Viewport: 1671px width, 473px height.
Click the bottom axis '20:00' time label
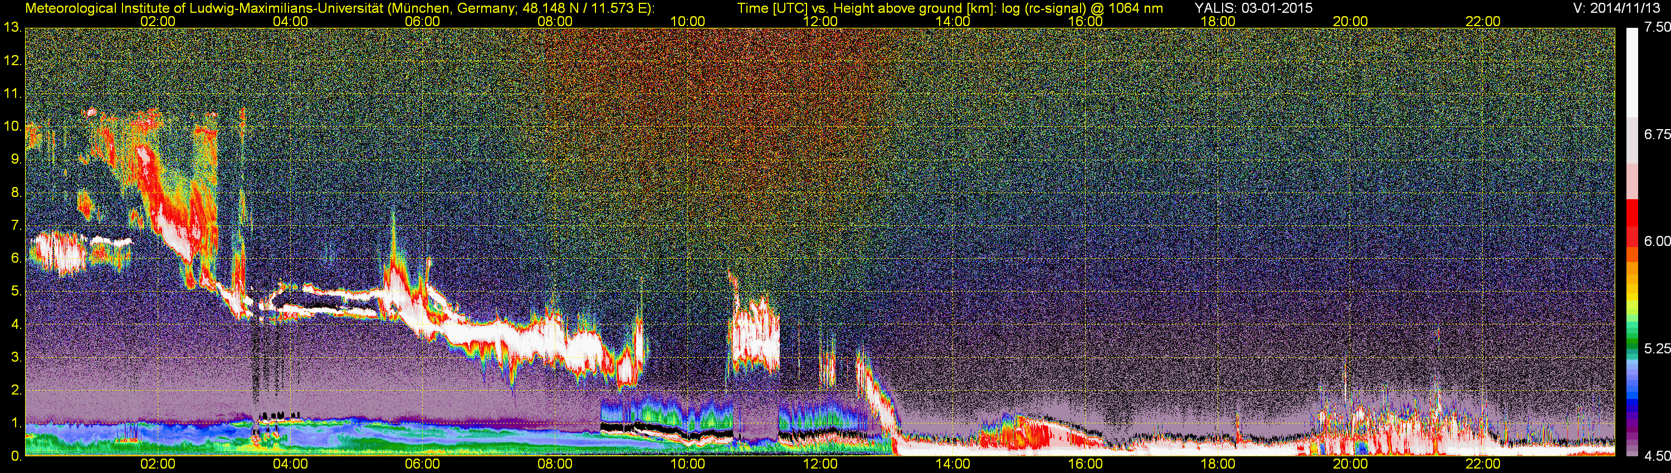[1351, 464]
